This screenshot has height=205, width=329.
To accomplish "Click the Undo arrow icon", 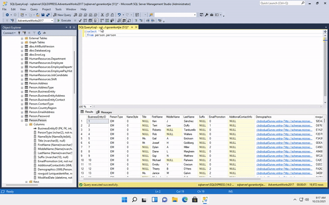I will tap(119, 15).
